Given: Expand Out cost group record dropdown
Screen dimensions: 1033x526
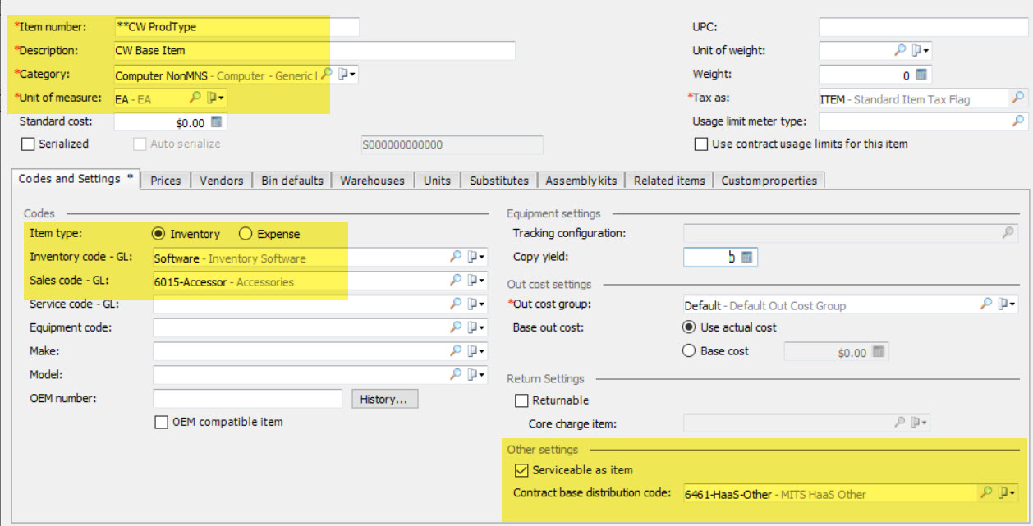Looking at the screenshot, I should 1008,304.
